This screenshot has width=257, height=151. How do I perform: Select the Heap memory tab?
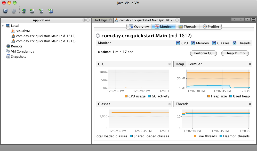click(x=180, y=64)
